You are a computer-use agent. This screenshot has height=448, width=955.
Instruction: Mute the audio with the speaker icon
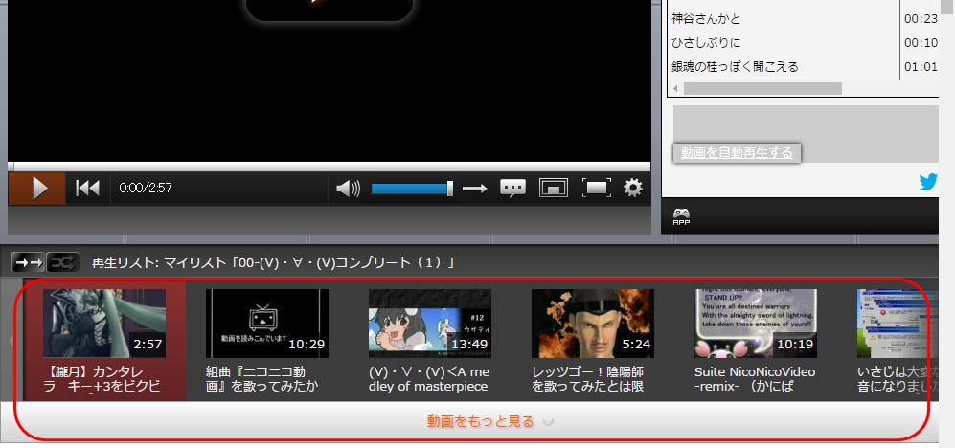point(349,189)
